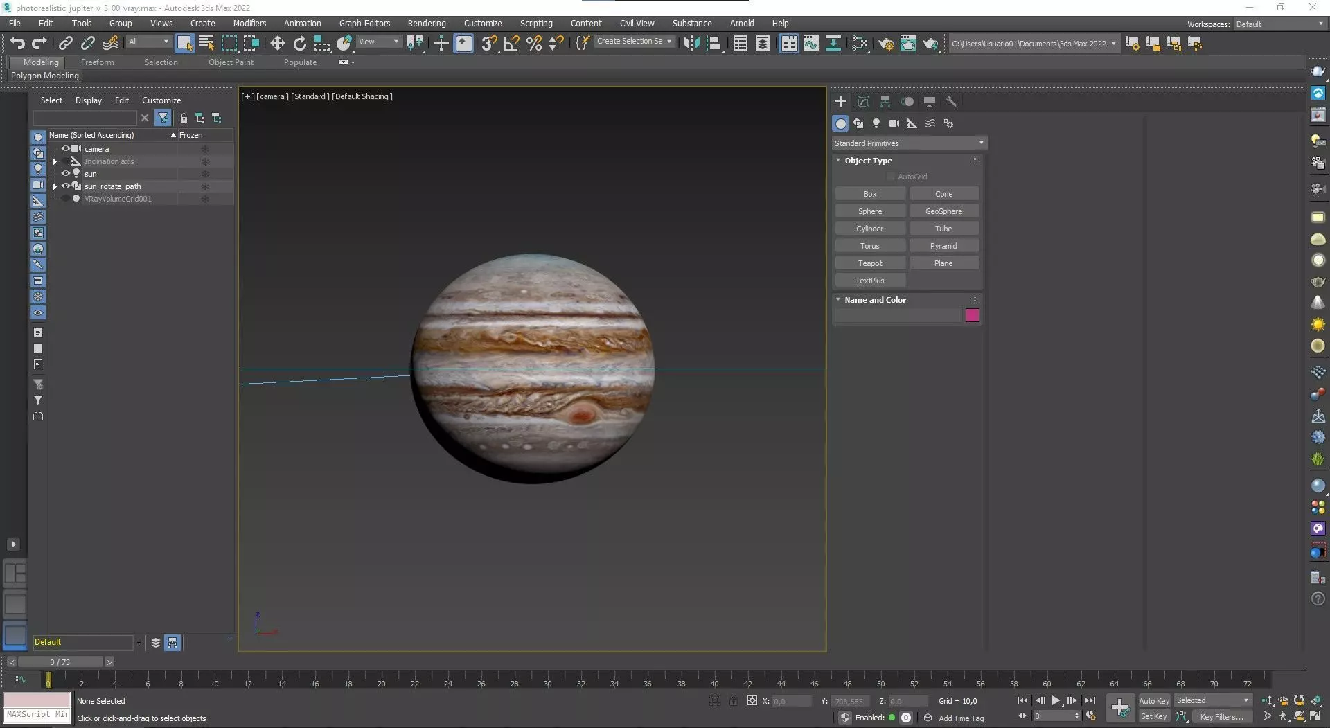Toggle visibility of sun_rotate_path
The height and width of the screenshot is (728, 1330).
tap(66, 186)
